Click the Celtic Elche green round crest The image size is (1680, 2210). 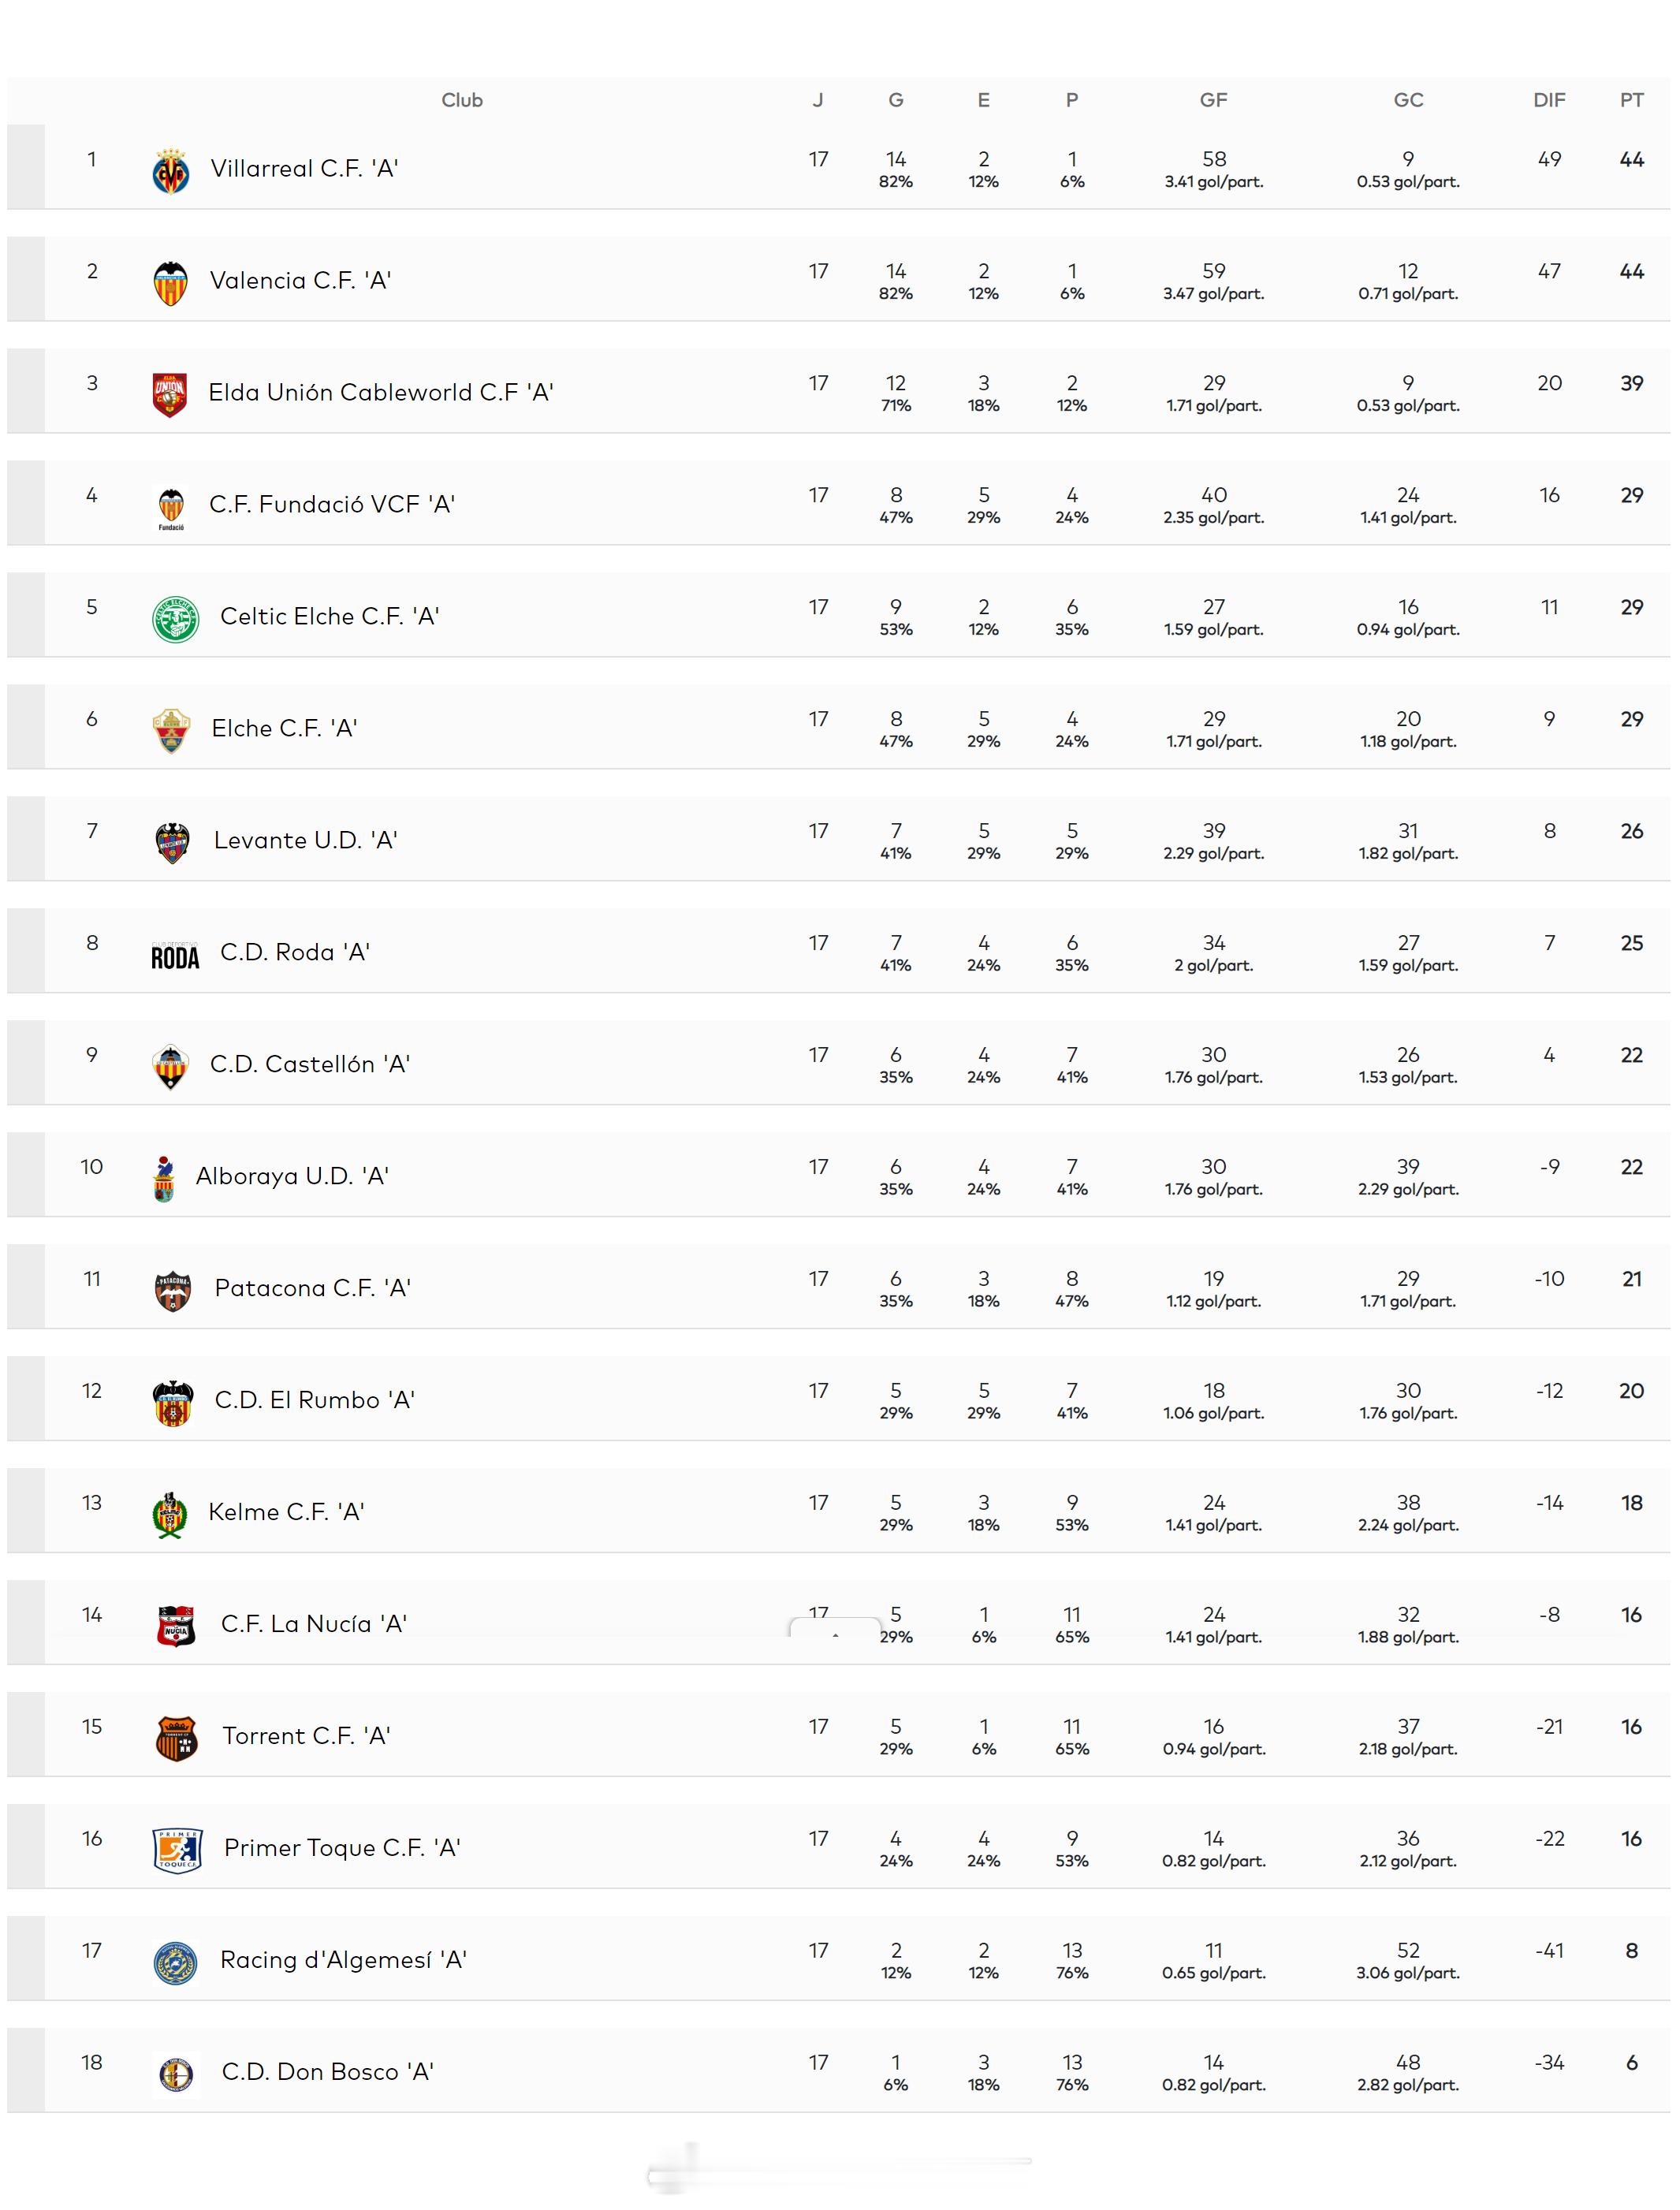175,619
